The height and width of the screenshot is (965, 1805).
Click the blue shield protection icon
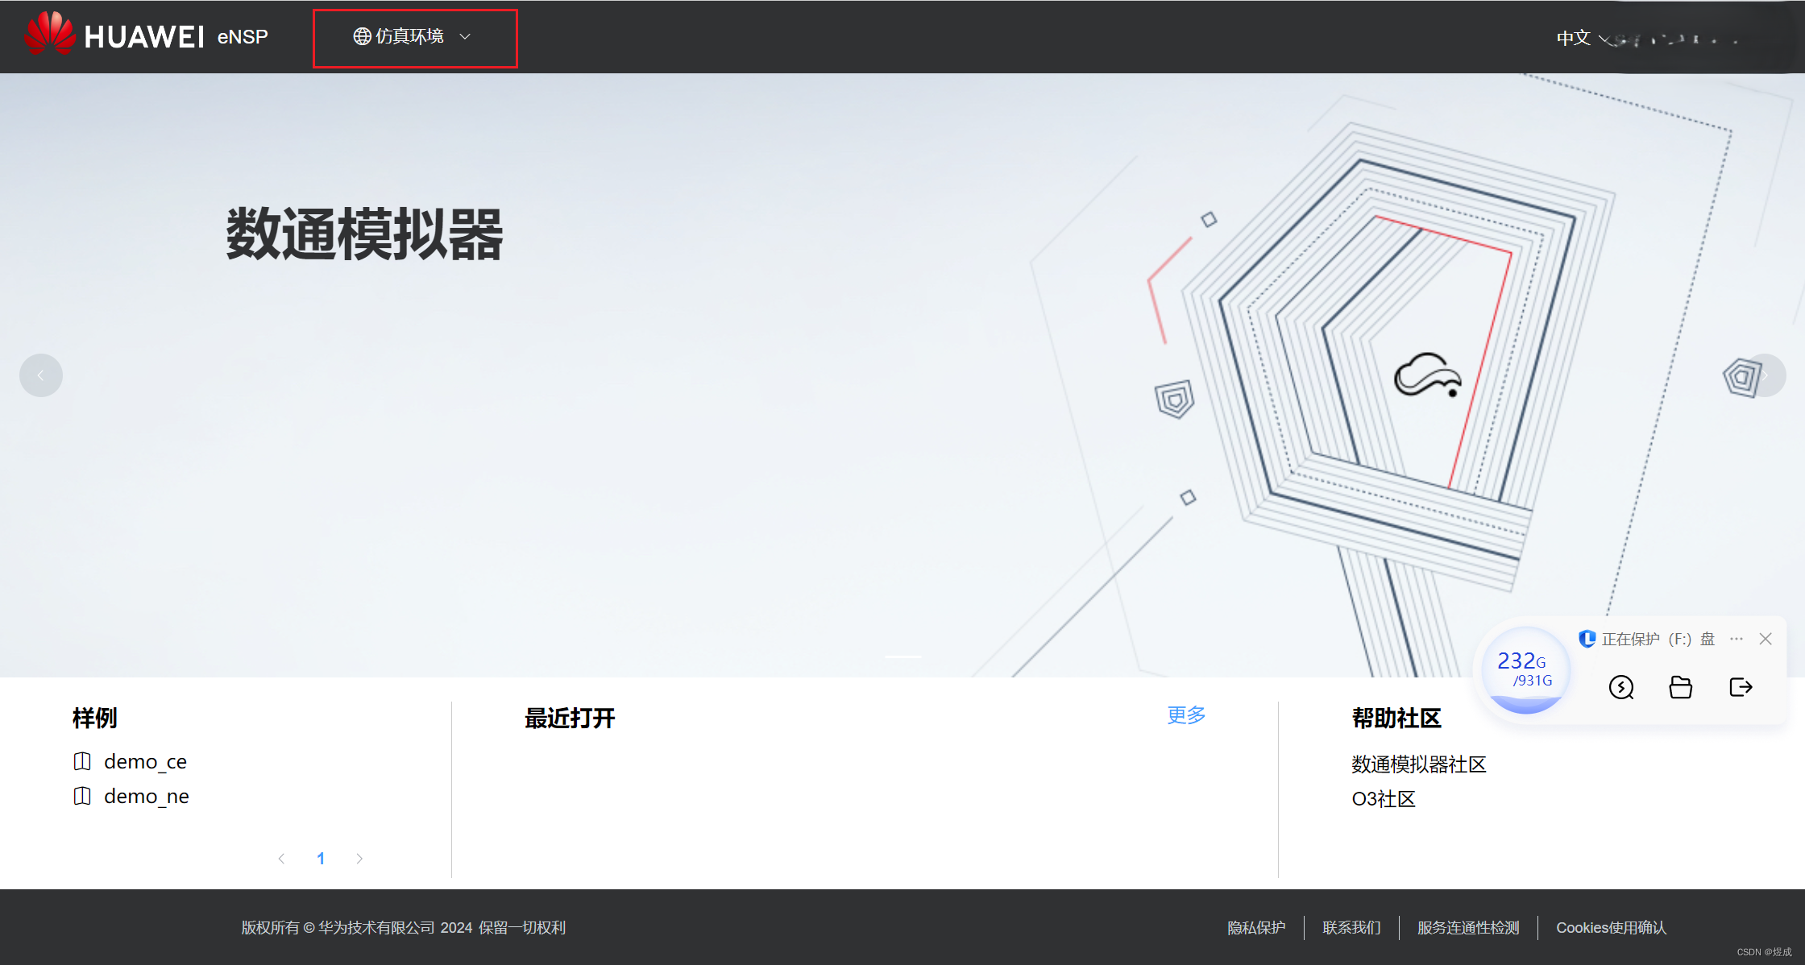pyautogui.click(x=1587, y=639)
